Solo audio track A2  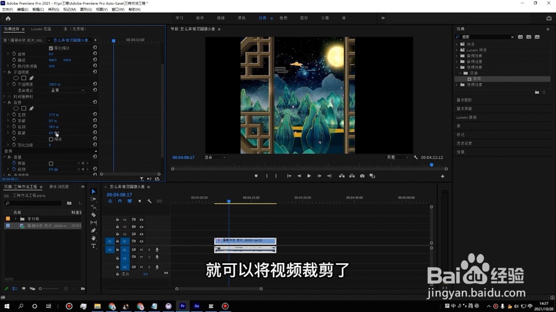(149, 257)
